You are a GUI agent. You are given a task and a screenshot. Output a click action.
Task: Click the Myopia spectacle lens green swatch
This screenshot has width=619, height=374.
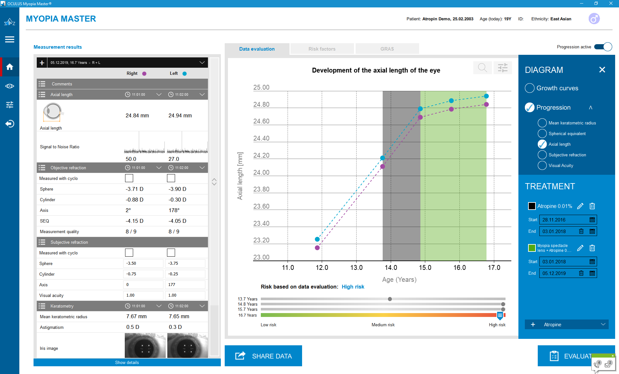pos(532,248)
